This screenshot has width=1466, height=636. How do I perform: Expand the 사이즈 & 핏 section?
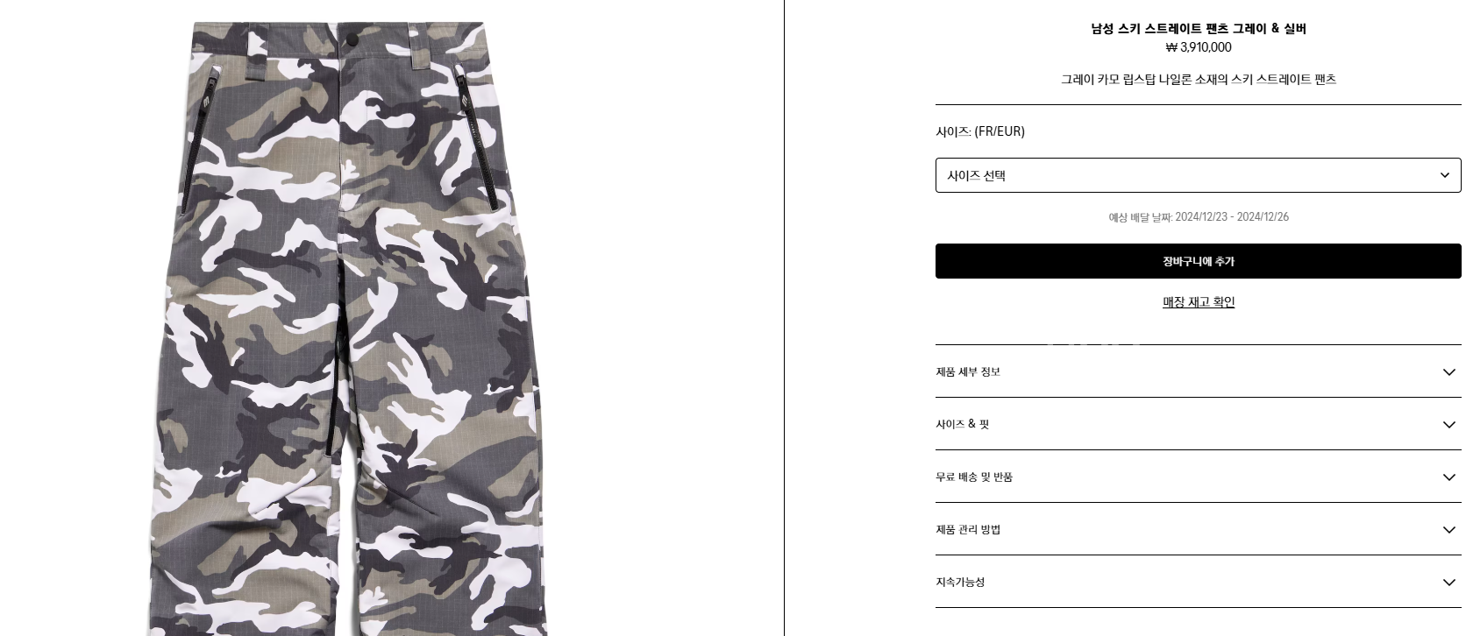(x=1198, y=424)
